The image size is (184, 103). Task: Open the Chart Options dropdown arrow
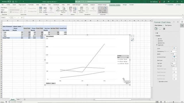tap(163, 25)
